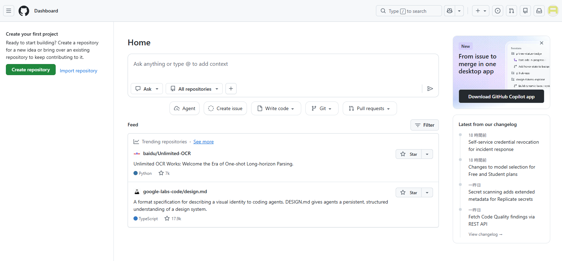Open the Pull requests icon in header
Screen dimensions: 562x261
point(512,11)
